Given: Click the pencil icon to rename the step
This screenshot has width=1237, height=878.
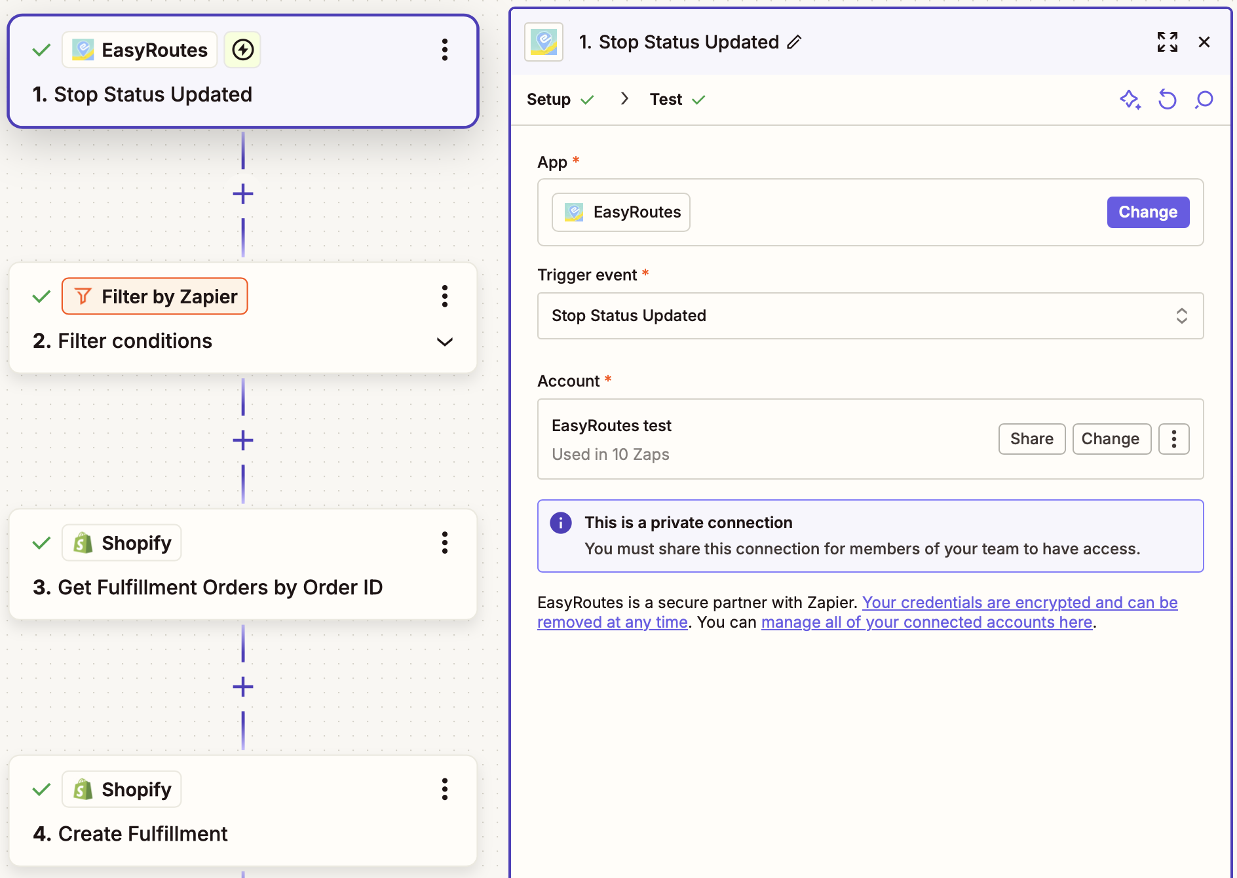Looking at the screenshot, I should [795, 43].
